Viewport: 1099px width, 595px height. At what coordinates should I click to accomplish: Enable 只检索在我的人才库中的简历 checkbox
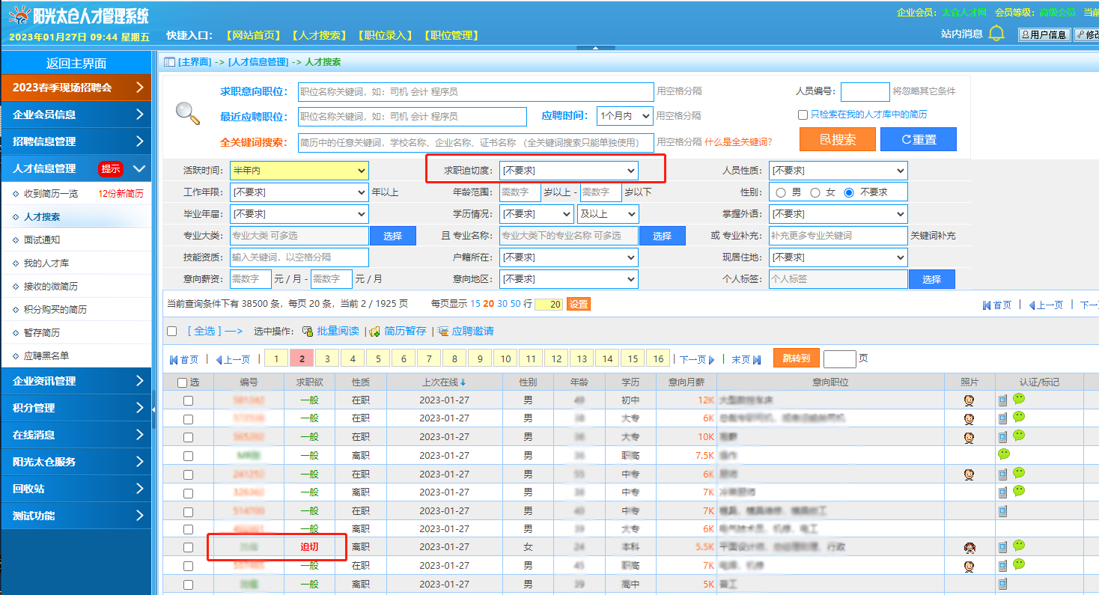click(803, 115)
